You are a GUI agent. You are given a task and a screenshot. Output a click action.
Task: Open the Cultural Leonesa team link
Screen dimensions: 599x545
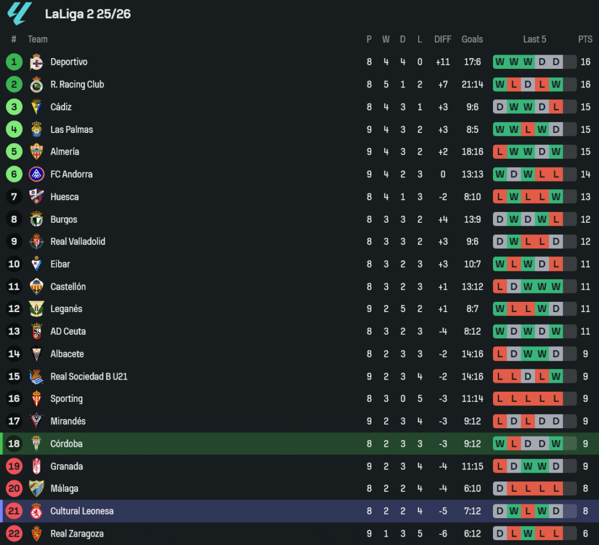click(82, 511)
